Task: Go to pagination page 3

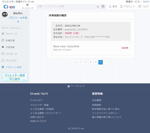Action: point(91,62)
